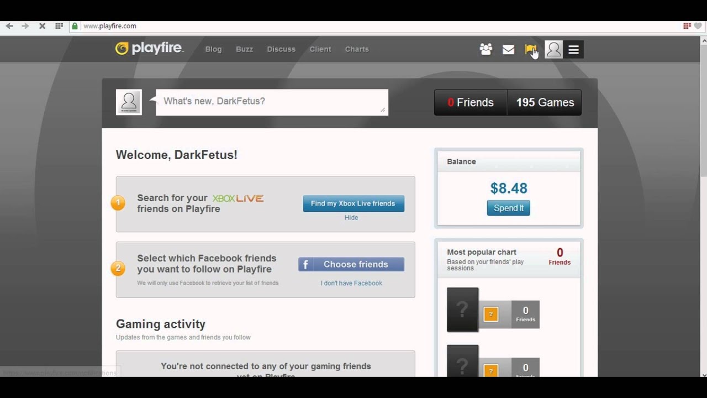
Task: Click the heart bookmark icon in address bar
Action: pyautogui.click(x=698, y=26)
